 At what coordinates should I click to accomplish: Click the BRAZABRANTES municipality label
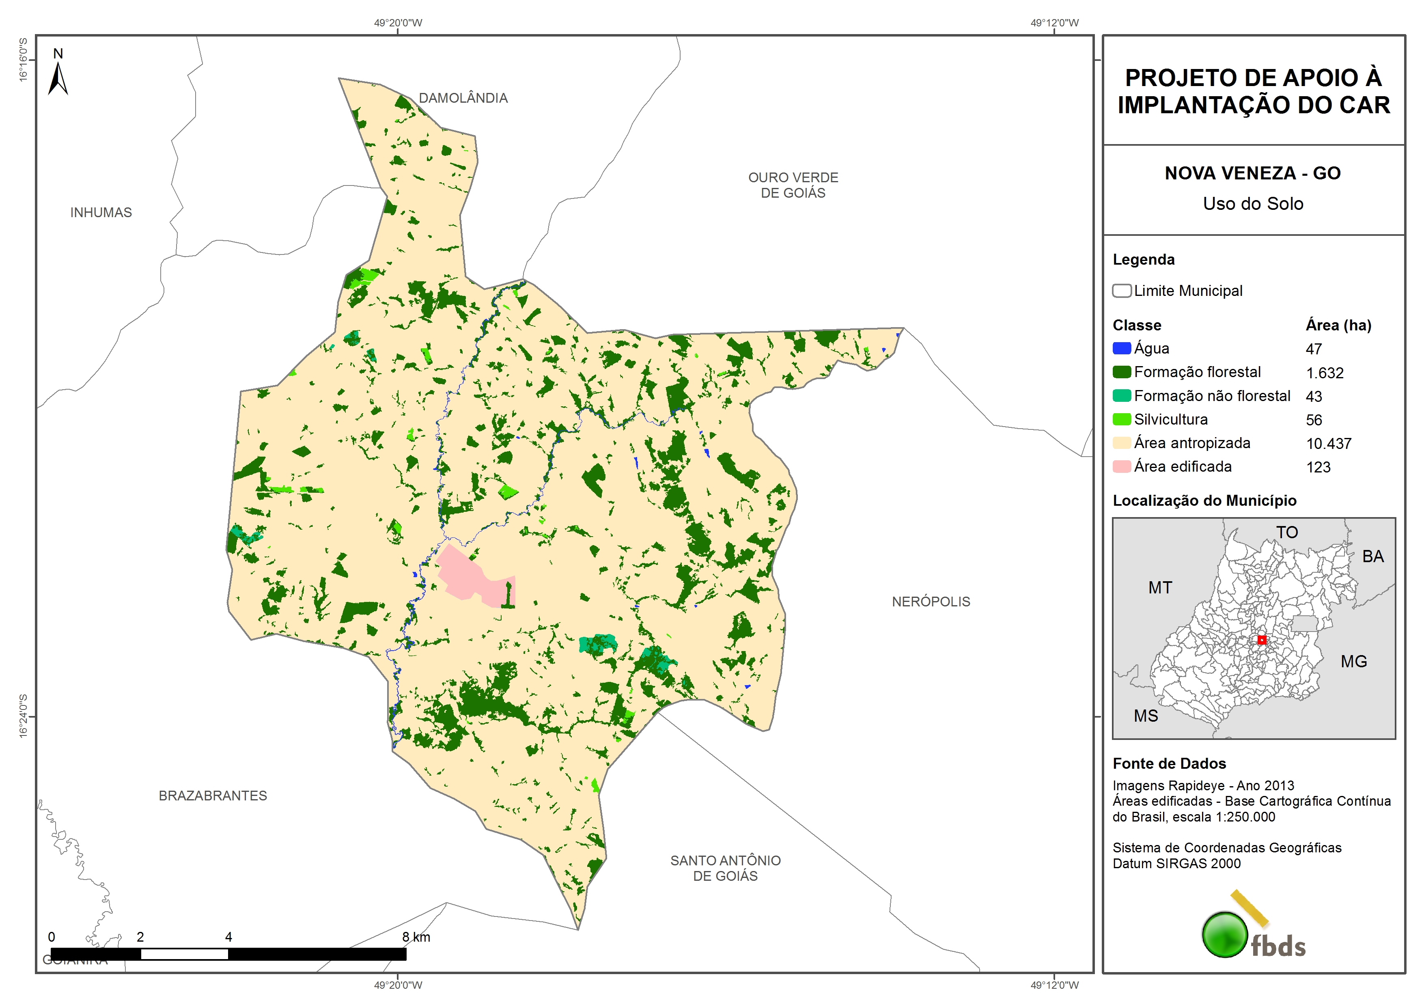[x=213, y=796]
